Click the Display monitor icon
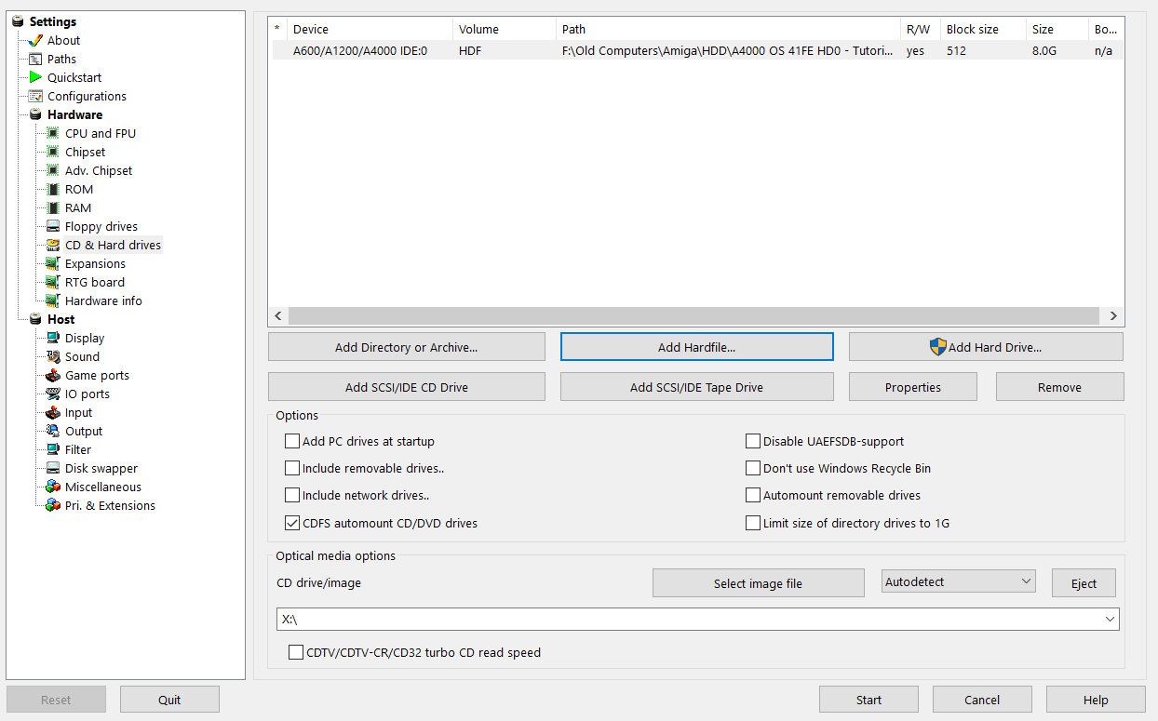Screen dimensions: 1158x721 pyautogui.click(x=53, y=338)
